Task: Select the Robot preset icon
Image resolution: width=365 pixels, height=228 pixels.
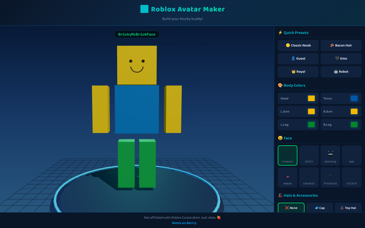Action: [341, 72]
